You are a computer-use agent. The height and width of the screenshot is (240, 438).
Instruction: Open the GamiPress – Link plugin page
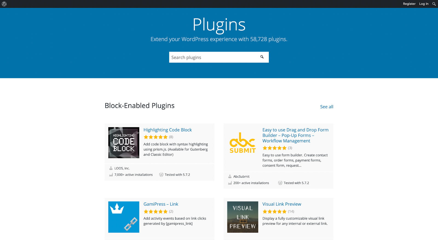pyautogui.click(x=161, y=204)
